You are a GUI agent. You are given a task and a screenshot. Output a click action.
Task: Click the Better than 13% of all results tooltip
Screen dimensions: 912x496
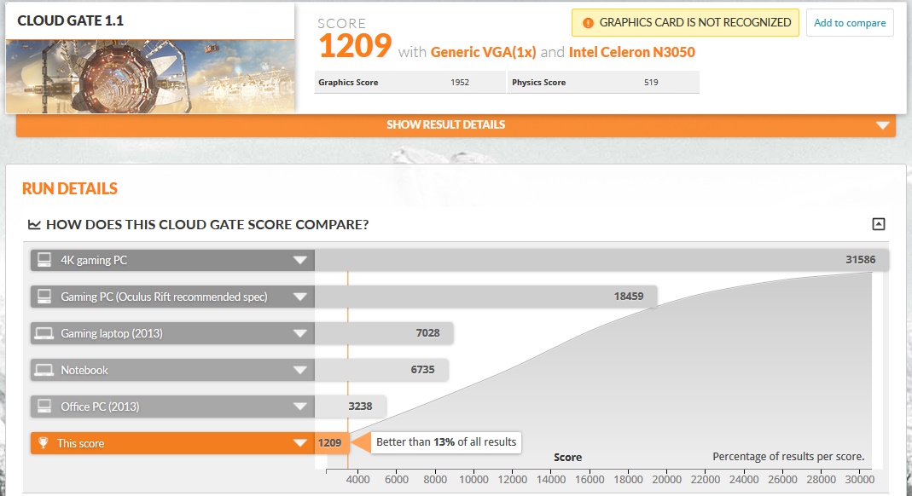tap(446, 442)
